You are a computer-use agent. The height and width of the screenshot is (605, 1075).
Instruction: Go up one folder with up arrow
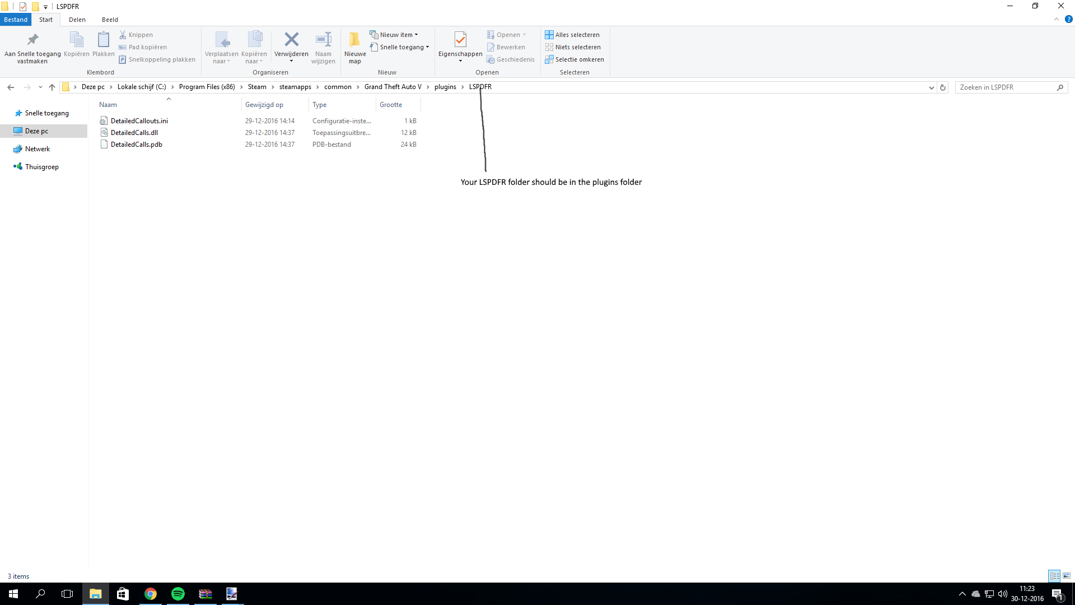tap(52, 87)
